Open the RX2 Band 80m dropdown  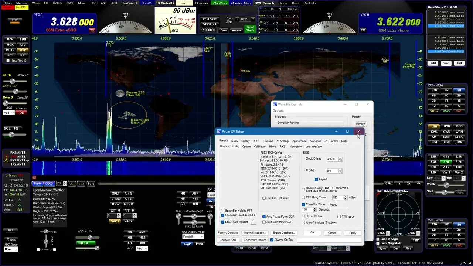[11, 249]
